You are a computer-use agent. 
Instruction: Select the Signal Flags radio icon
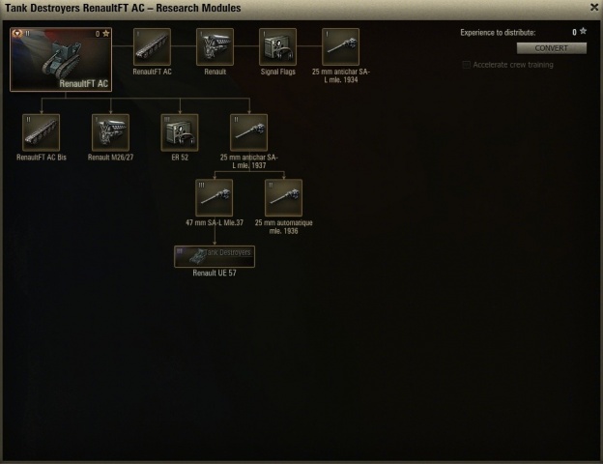tap(277, 46)
